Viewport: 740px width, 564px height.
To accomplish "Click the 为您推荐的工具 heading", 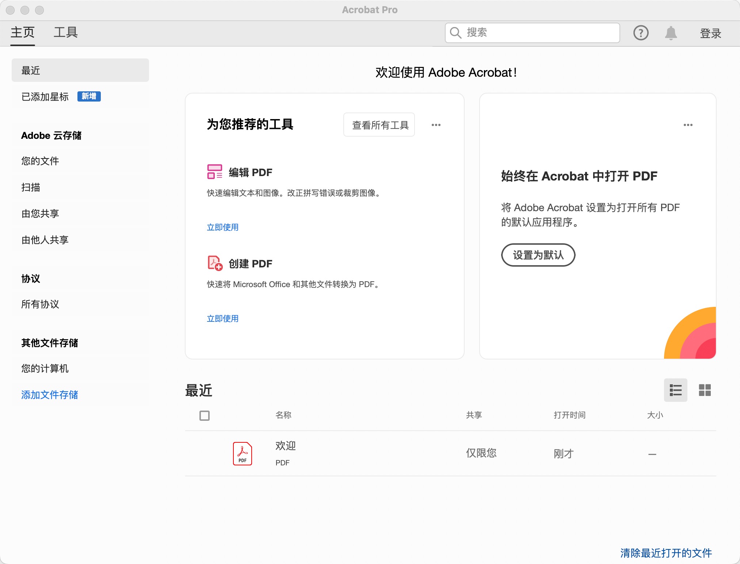I will [x=250, y=124].
